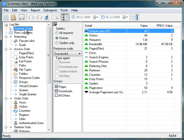Uncheck the Downloads group checkbox
This screenshot has height=140, width=184.
coord(56,91)
